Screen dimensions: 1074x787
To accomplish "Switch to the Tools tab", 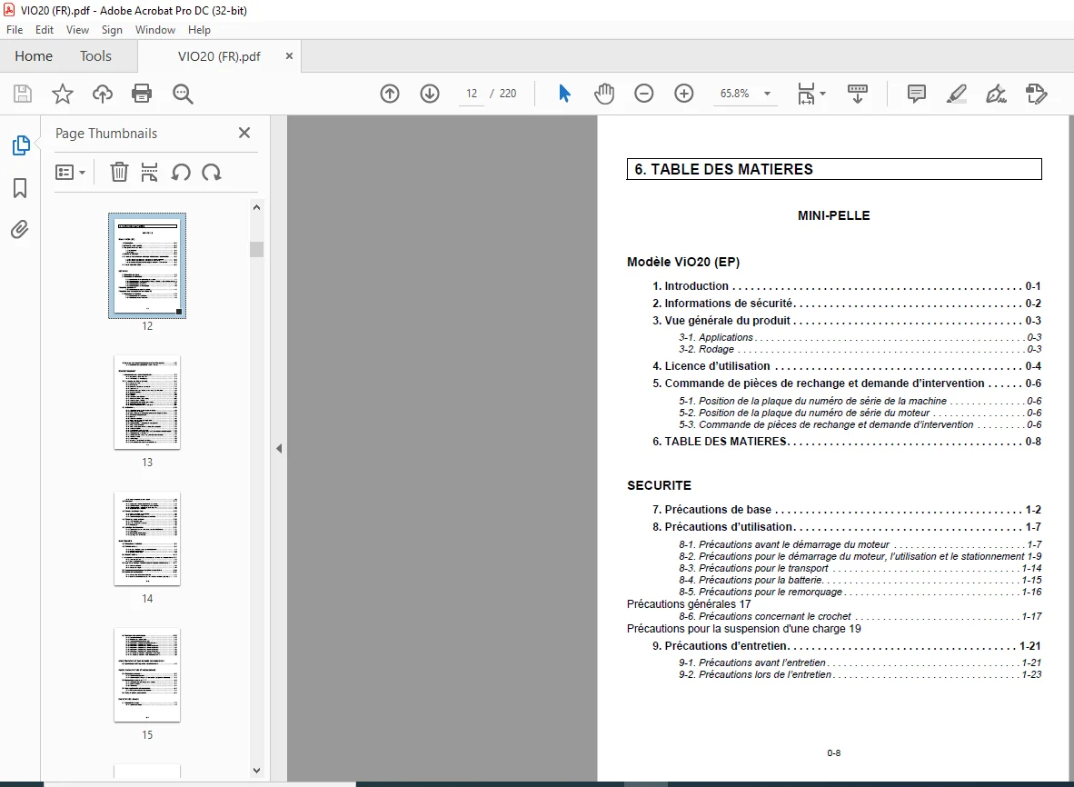I will pos(95,56).
